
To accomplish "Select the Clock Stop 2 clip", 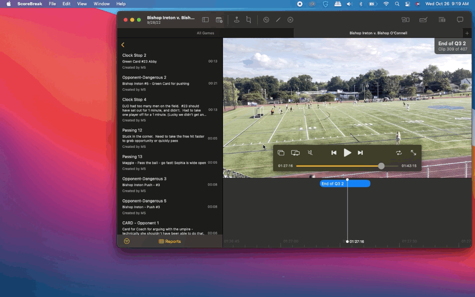I will 170,61.
